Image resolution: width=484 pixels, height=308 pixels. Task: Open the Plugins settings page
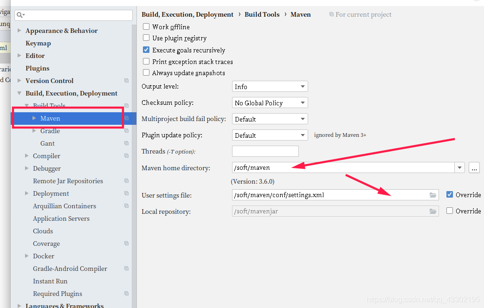point(37,68)
